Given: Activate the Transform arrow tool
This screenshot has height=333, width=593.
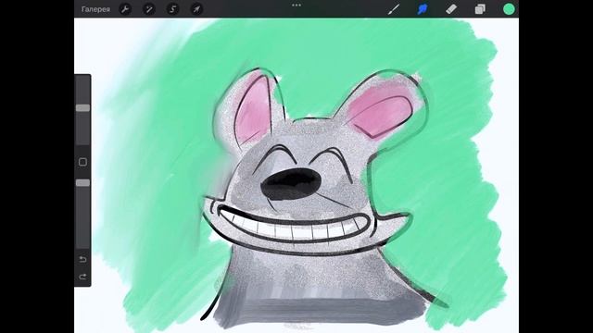Looking at the screenshot, I should 196,9.
